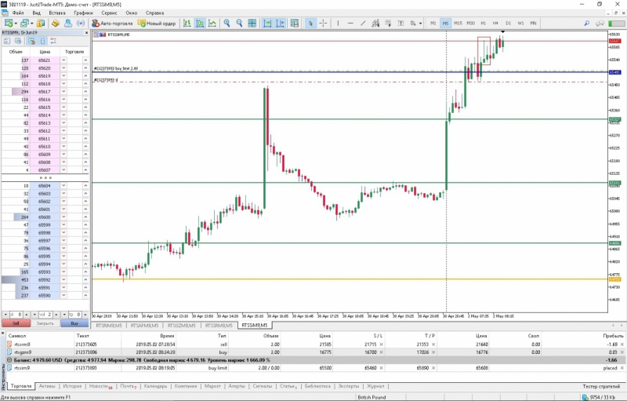
Task: Click the Закрыть button in depth panel
Action: tap(45, 323)
